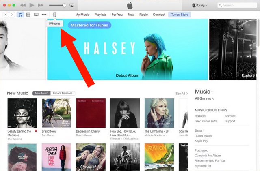
Task: Open the Redeem quick link
Action: tap(200, 116)
